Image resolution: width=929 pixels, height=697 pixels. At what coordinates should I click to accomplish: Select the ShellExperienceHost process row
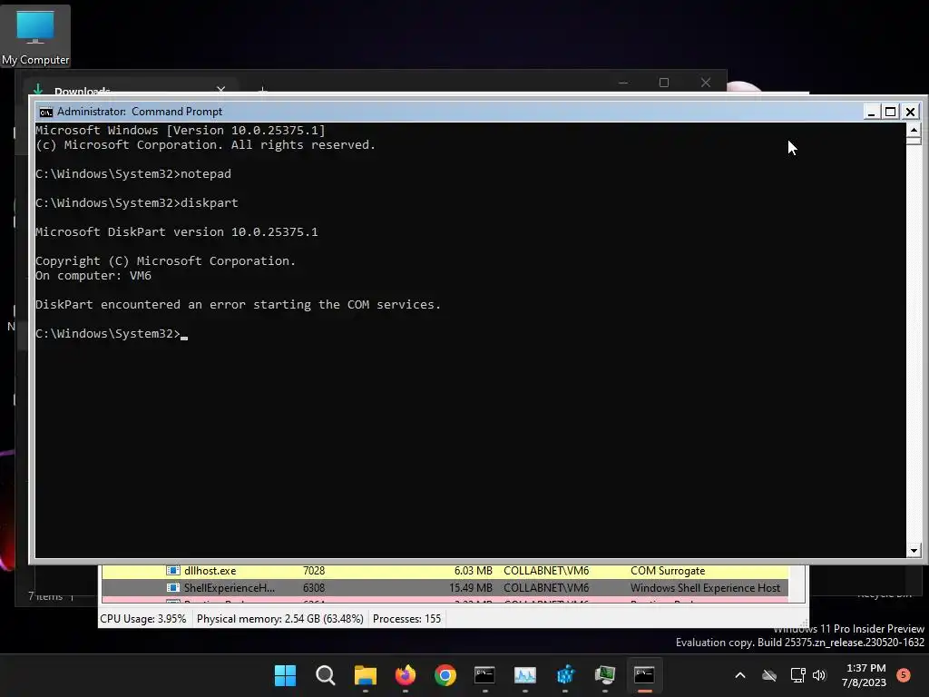[445, 588]
